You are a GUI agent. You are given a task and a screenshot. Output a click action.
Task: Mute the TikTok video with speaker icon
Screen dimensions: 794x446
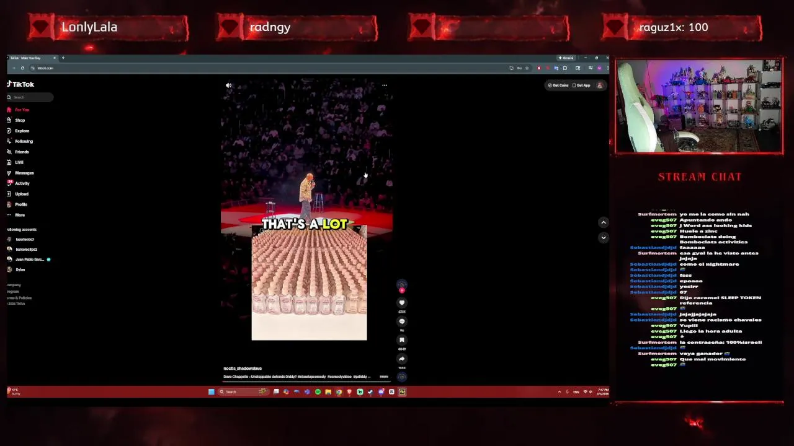click(228, 85)
